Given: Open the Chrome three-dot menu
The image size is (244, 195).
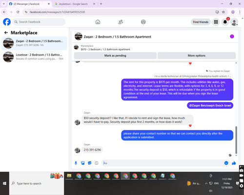Looking at the screenshot, I should (x=240, y=12).
